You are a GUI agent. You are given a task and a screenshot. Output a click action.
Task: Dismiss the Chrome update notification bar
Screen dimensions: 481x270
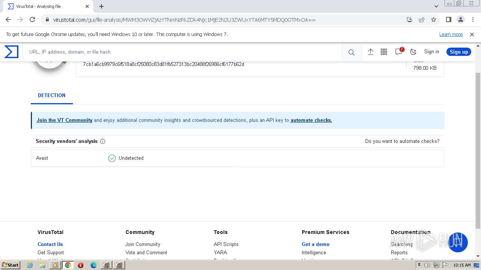coord(472,34)
